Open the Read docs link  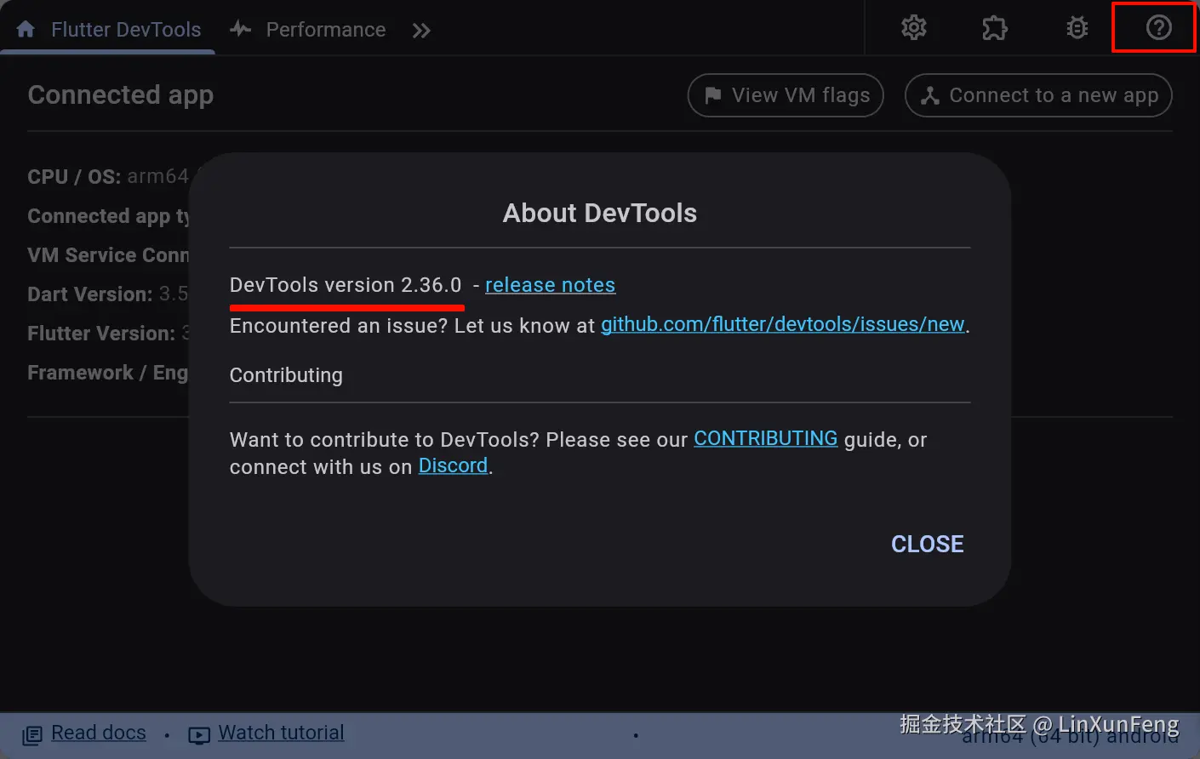(x=99, y=733)
